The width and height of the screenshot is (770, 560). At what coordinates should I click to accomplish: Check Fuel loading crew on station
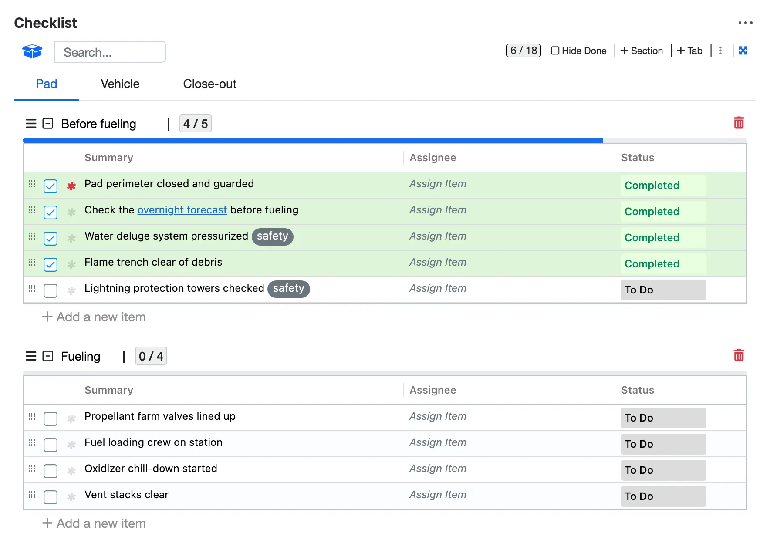pyautogui.click(x=51, y=445)
